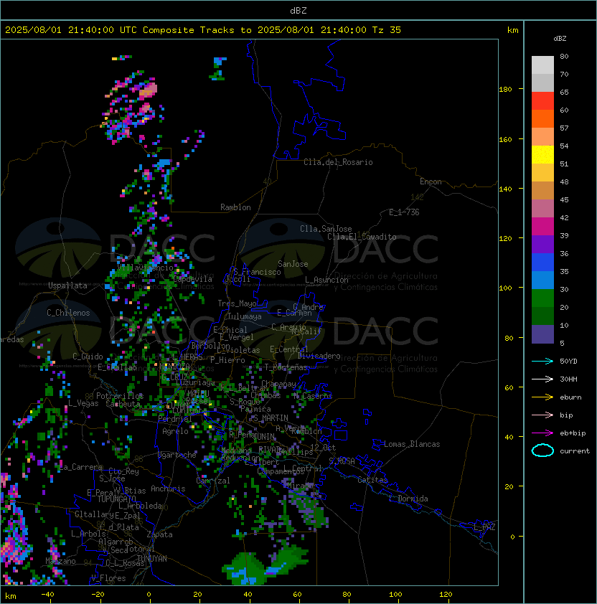
Task: Click the Manzano map label
Action: (60, 561)
